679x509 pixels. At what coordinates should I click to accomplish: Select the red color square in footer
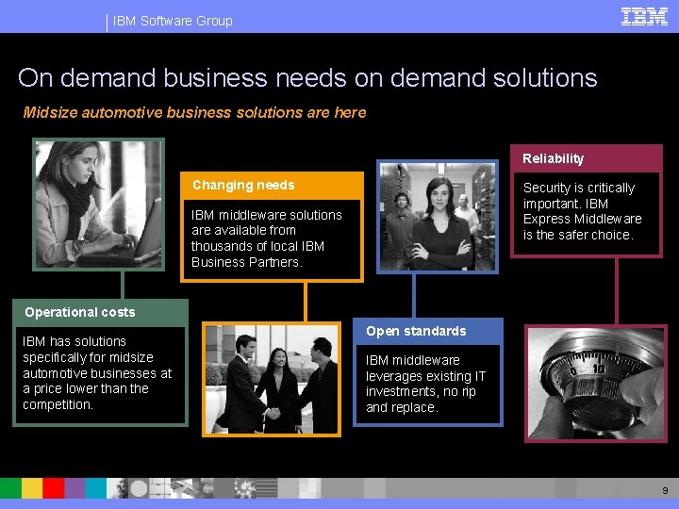pos(53,488)
